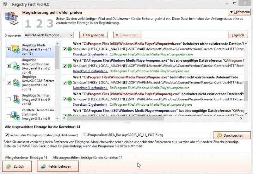Click category list scroll down arrow

coord(57,118)
